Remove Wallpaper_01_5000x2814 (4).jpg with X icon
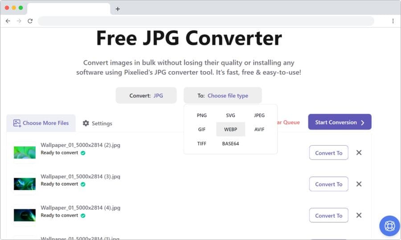Viewport: 401px width, 240px height. tap(359, 215)
